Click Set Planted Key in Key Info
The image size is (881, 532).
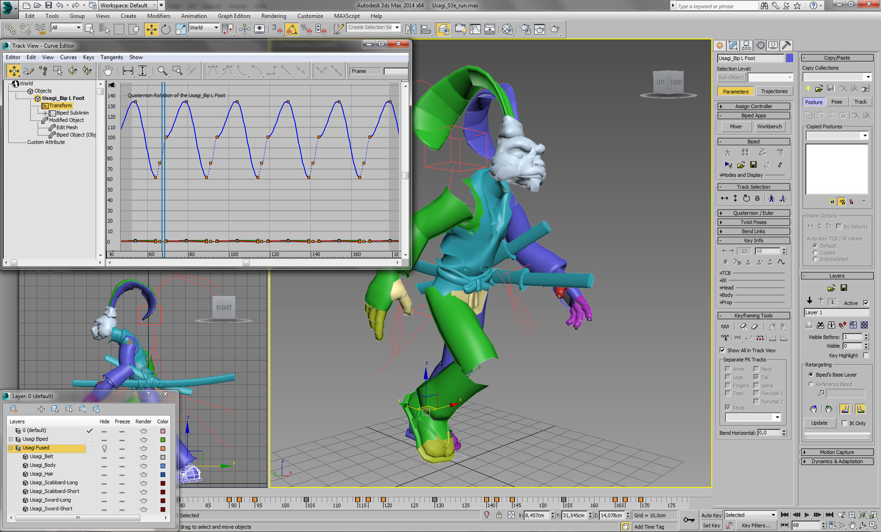pos(748,262)
